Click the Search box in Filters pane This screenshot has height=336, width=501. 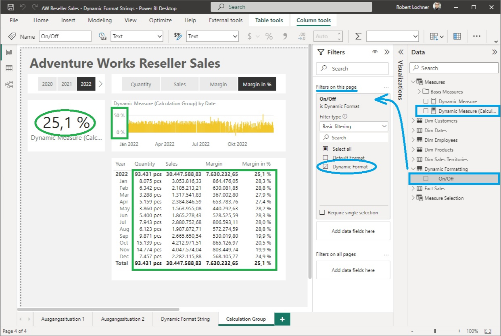(x=352, y=68)
